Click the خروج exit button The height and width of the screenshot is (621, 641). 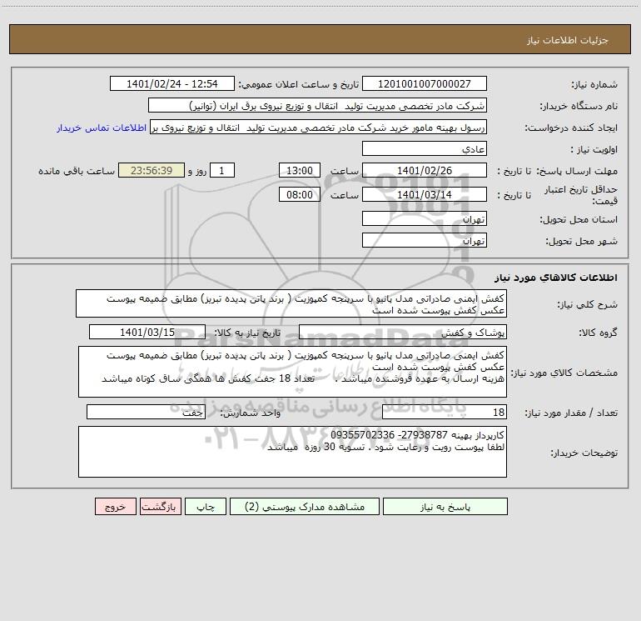[115, 507]
